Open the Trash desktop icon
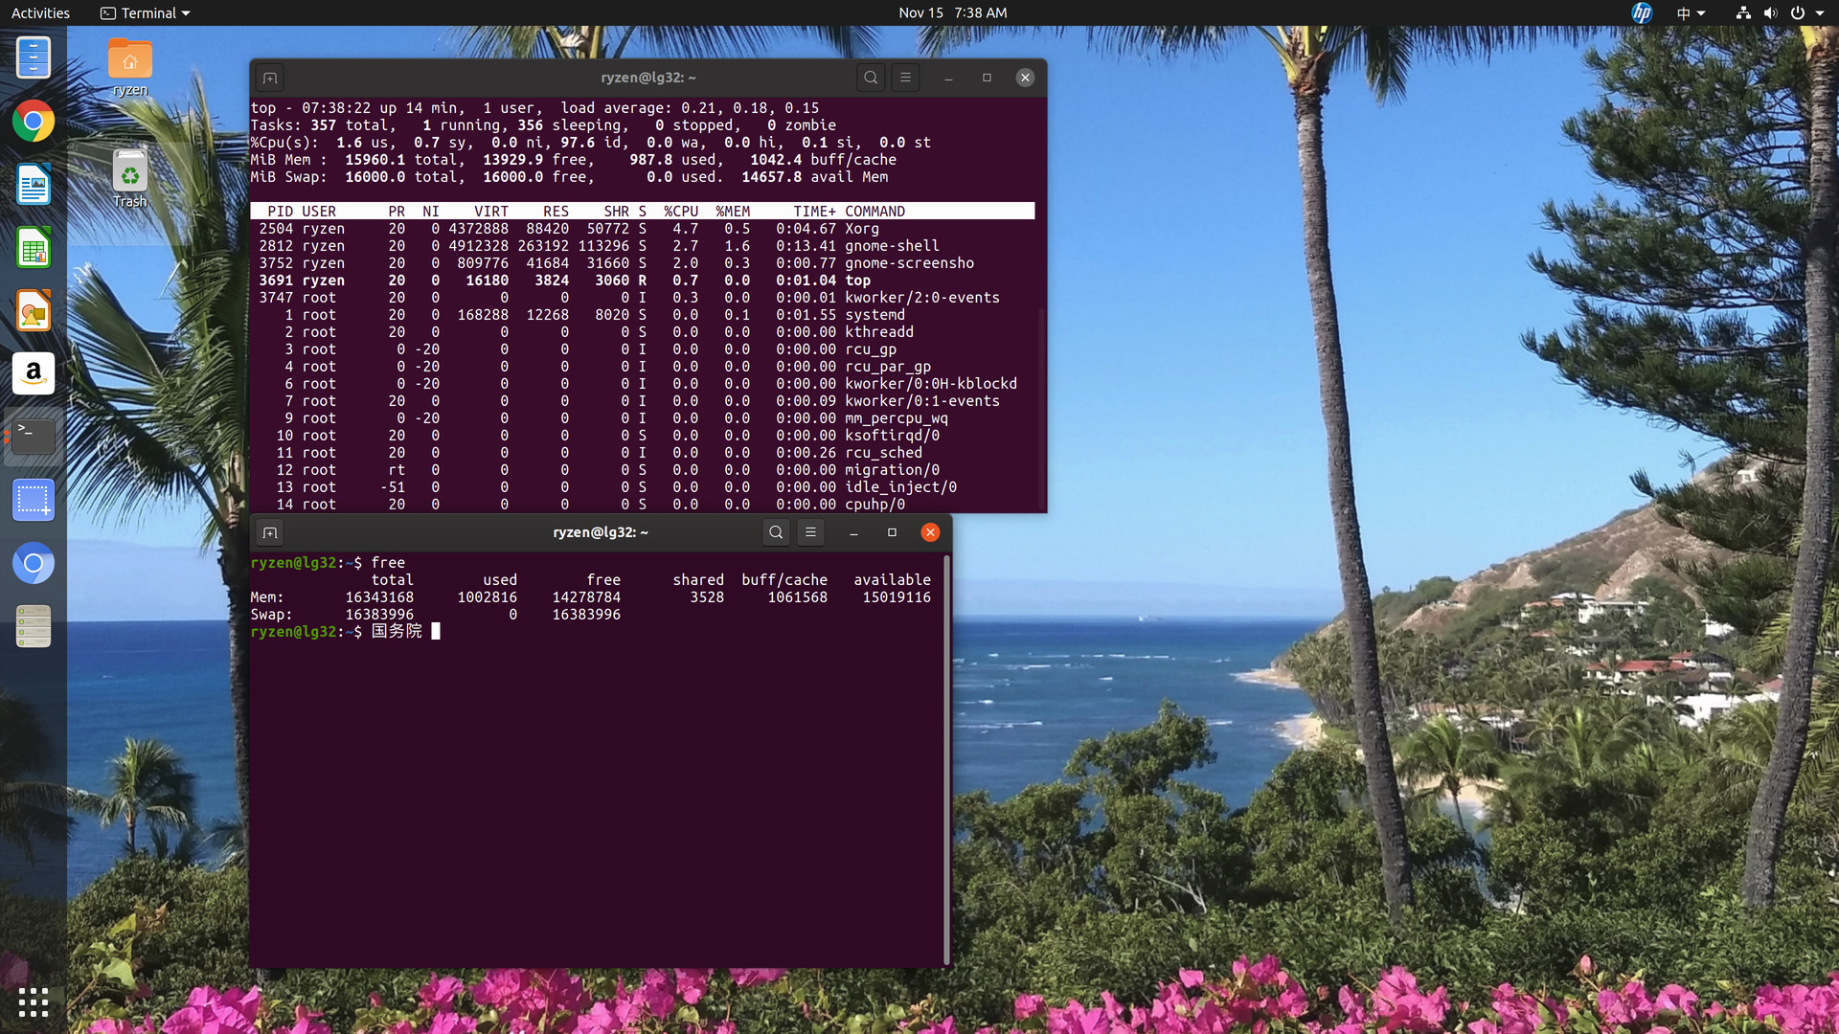Screen dimensions: 1839x1034 130,179
